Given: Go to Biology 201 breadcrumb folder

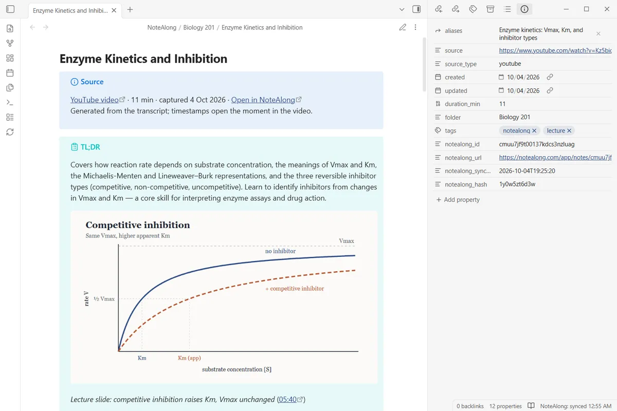Looking at the screenshot, I should point(199,27).
